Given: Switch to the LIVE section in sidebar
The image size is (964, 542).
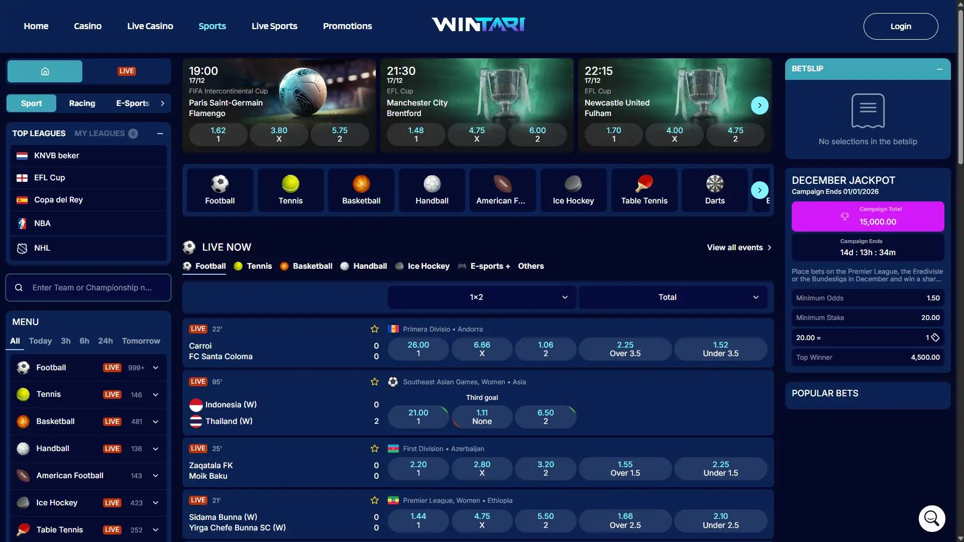Looking at the screenshot, I should (x=126, y=71).
